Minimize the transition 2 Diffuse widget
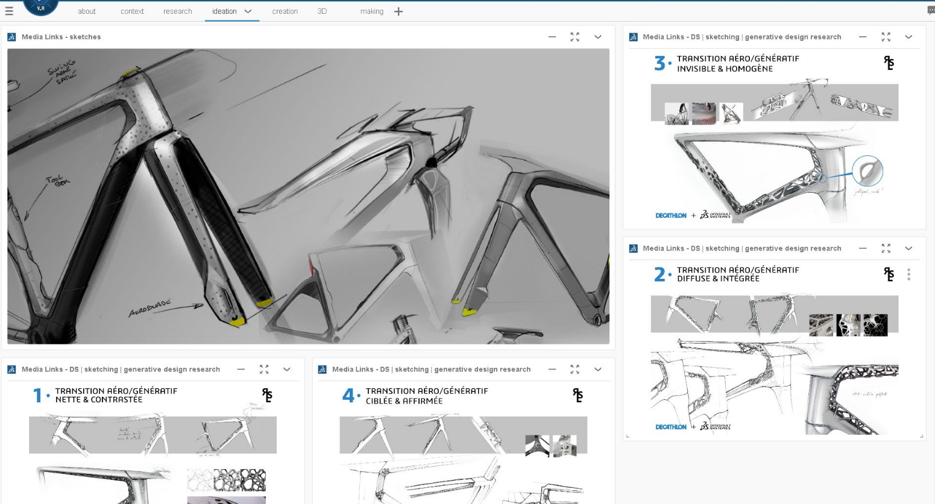 (863, 248)
